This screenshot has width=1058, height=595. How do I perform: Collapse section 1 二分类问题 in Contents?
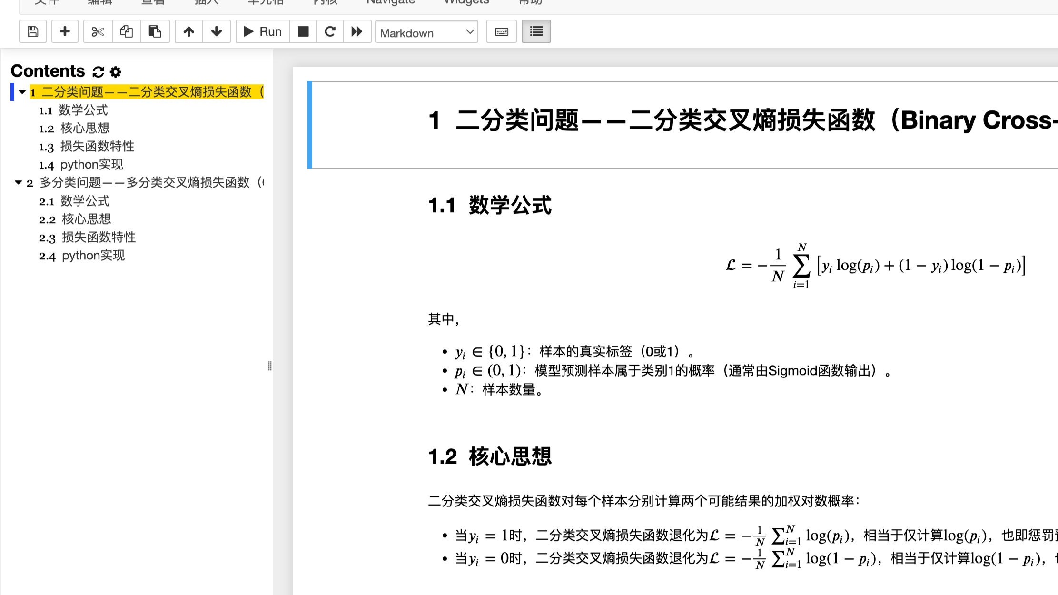(x=21, y=92)
